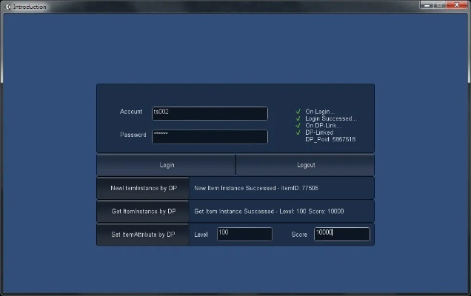This screenshot has width=471, height=296.
Task: Minimize the Introduction window
Action: [x=427, y=5]
